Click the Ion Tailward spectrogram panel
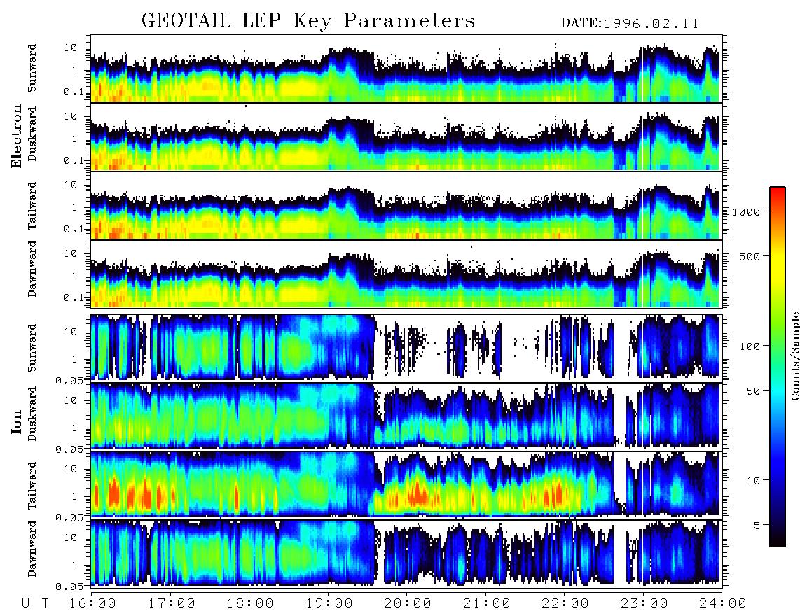This screenshot has width=800, height=616. coord(406,485)
